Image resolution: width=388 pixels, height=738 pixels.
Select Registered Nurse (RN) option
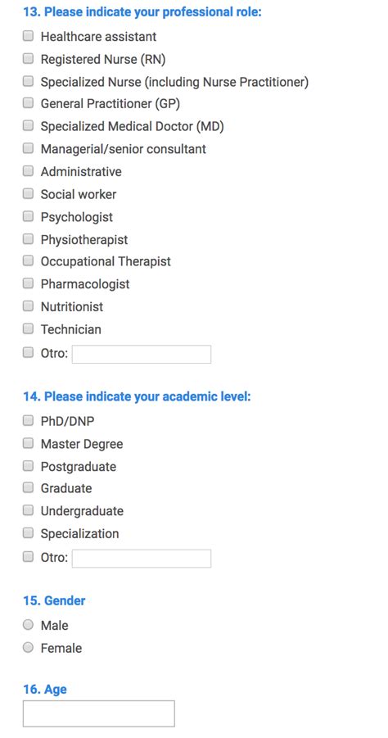point(28,58)
